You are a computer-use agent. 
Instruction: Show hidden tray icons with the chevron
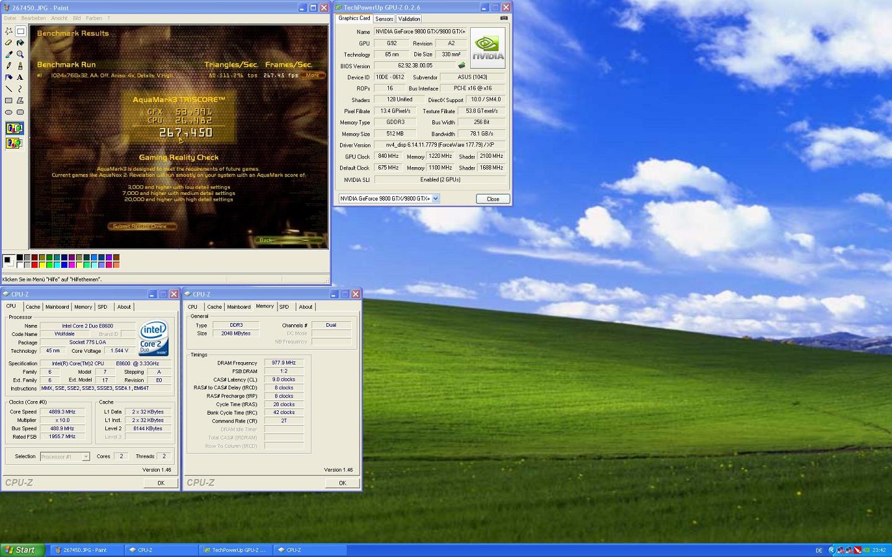pos(832,550)
